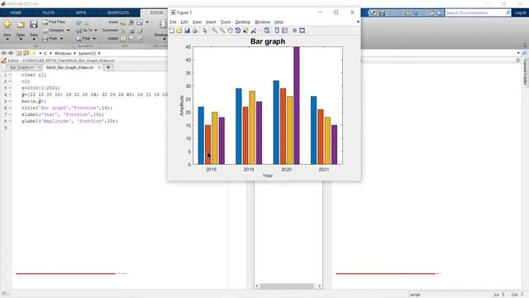Toggle the Rotate 3D tool in figure
Image resolution: width=529 pixels, height=298 pixels.
pyautogui.click(x=237, y=31)
